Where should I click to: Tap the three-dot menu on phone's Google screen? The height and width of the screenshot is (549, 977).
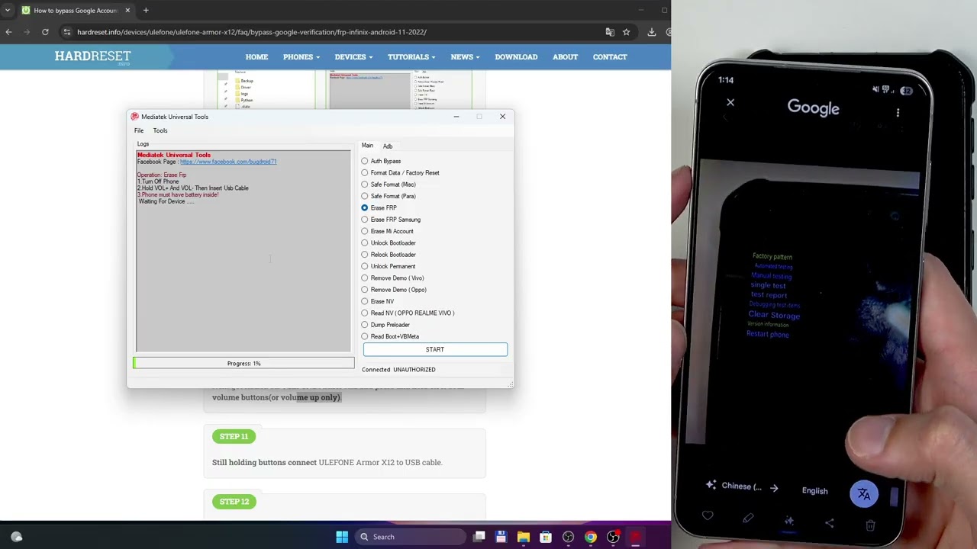pos(898,112)
